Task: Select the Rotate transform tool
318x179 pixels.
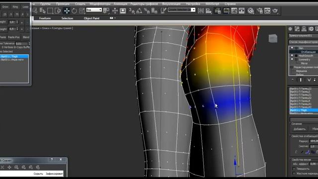Action: pyautogui.click(x=74, y=11)
